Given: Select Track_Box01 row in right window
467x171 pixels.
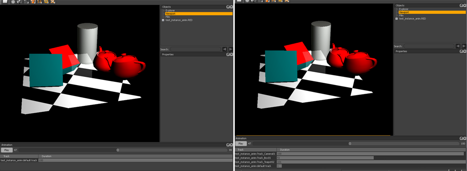Looking at the screenshot, I should coord(255,158).
